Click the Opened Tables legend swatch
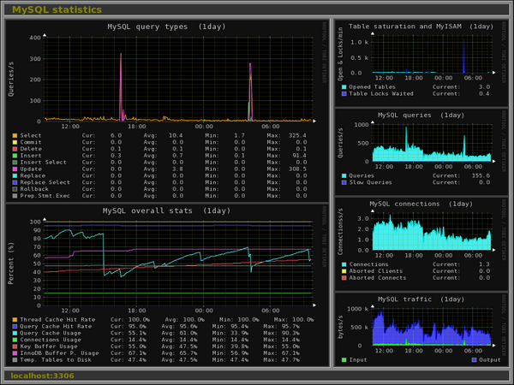The height and width of the screenshot is (385, 514). 343,86
